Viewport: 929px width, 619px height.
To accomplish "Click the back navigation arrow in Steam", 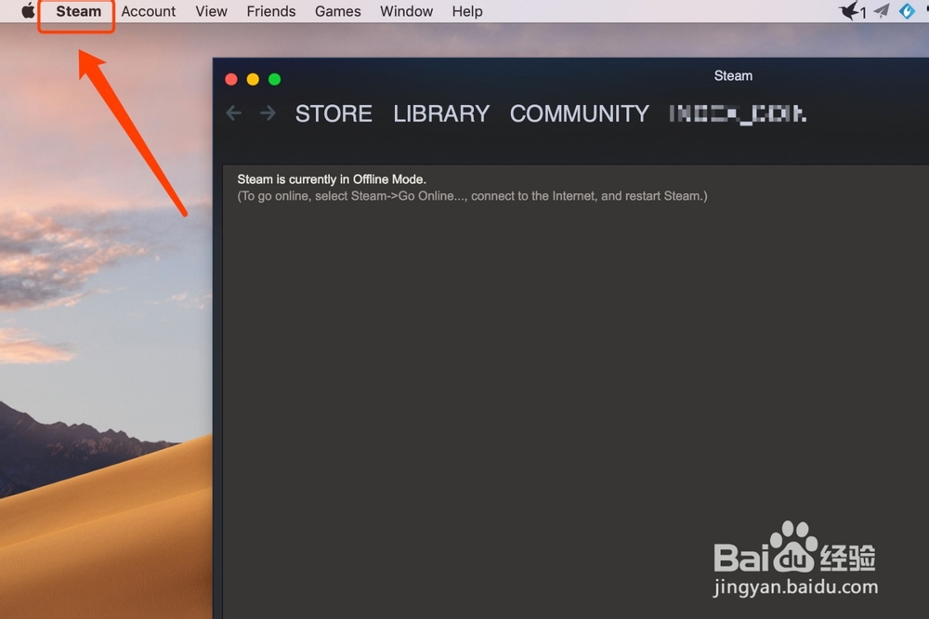I will point(233,112).
